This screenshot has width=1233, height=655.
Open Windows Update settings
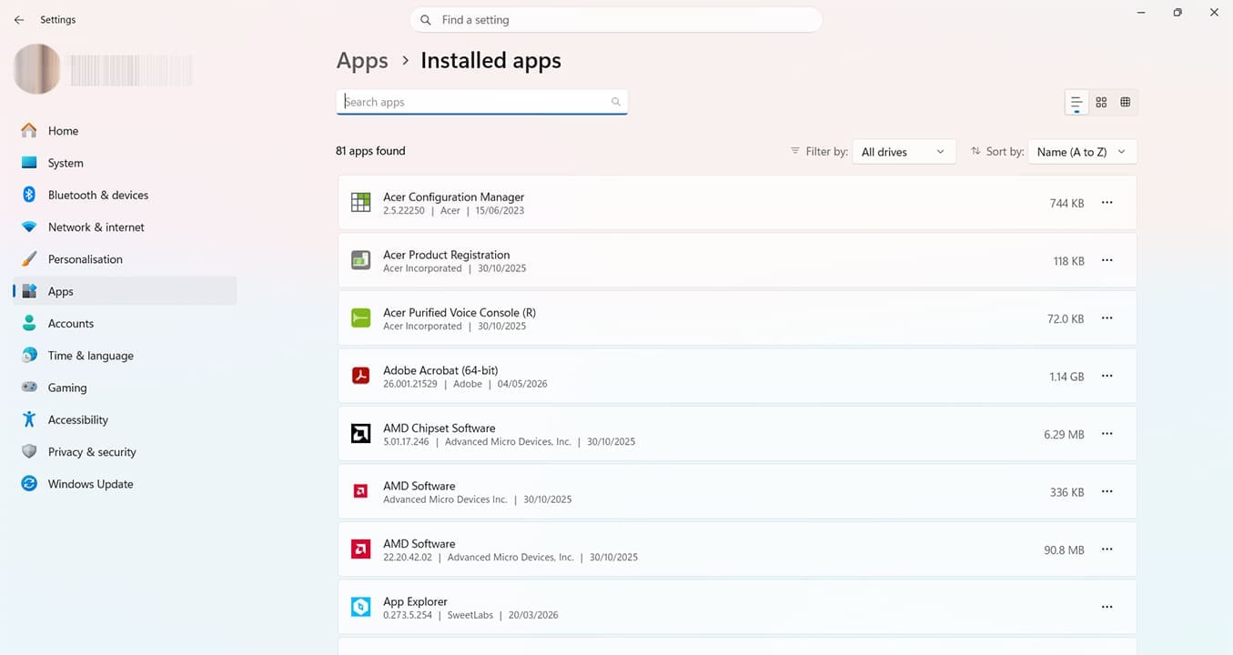point(125,484)
